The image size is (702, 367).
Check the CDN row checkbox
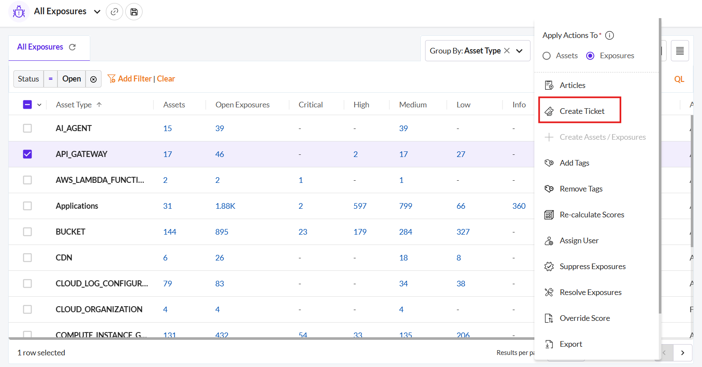27,257
